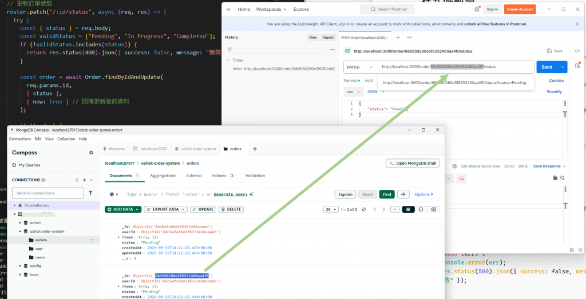Add a new request tab in Postman

pyautogui.click(x=398, y=37)
